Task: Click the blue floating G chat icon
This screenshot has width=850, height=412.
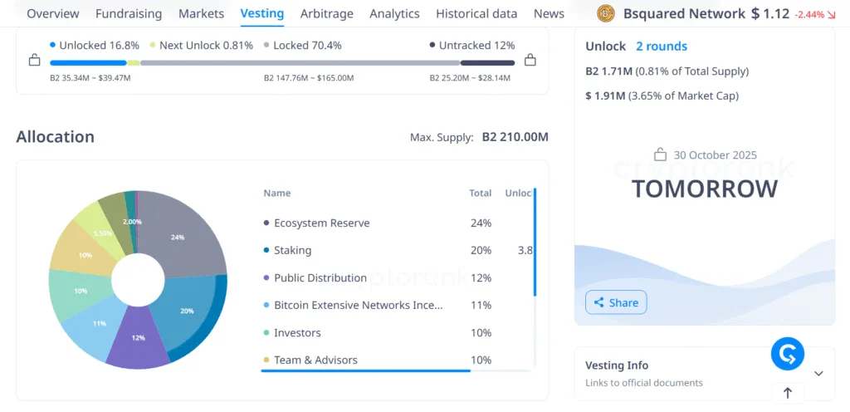Action: pos(787,355)
